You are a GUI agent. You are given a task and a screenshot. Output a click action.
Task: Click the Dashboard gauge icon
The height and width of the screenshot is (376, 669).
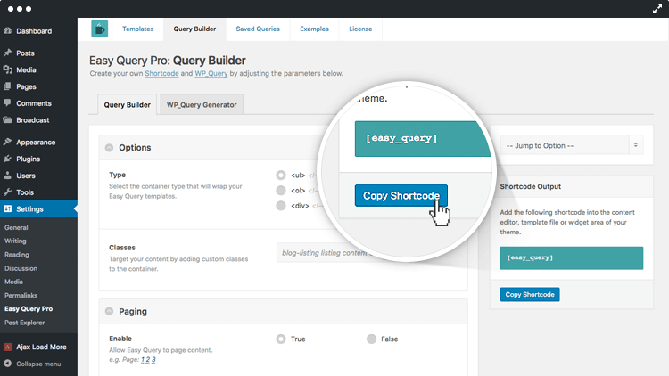(7, 30)
